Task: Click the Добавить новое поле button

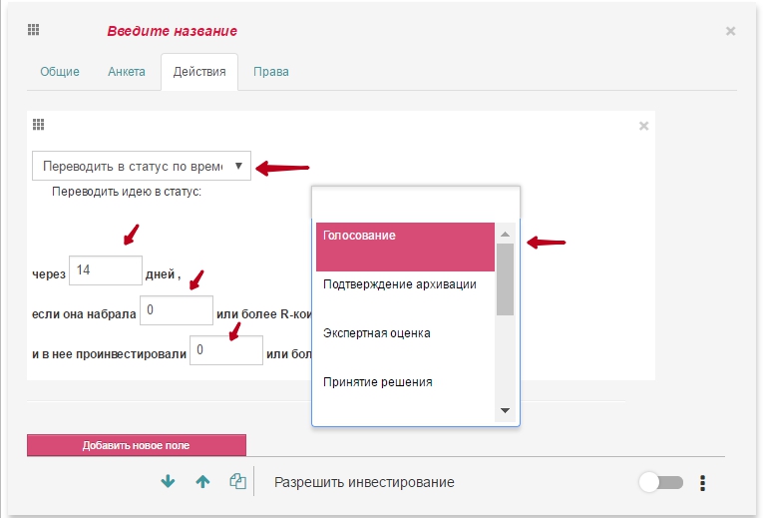Action: coord(137,445)
